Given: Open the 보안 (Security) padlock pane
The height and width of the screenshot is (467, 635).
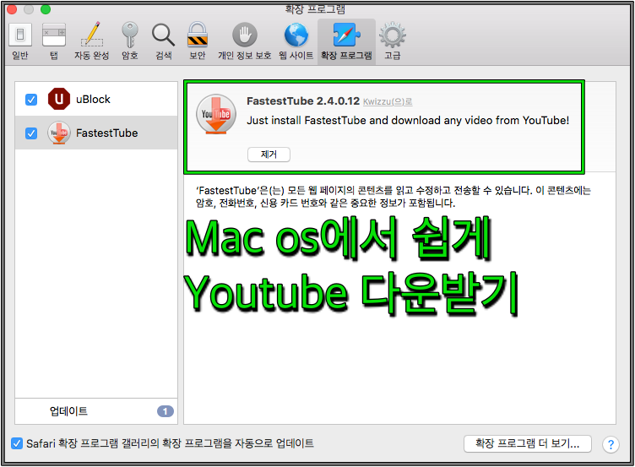Looking at the screenshot, I should [198, 41].
